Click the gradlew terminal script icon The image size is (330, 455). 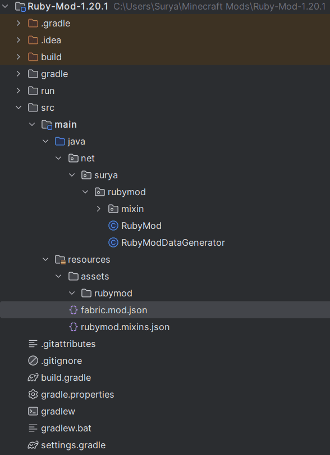pyautogui.click(x=33, y=411)
